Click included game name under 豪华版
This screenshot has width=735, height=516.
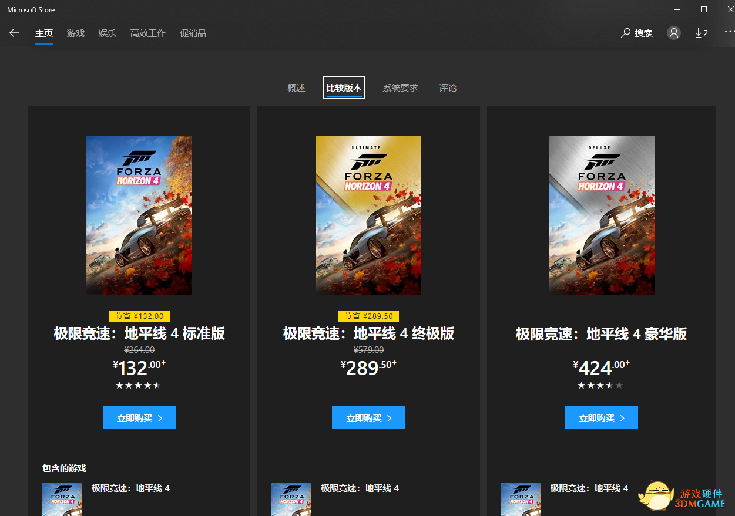[589, 488]
